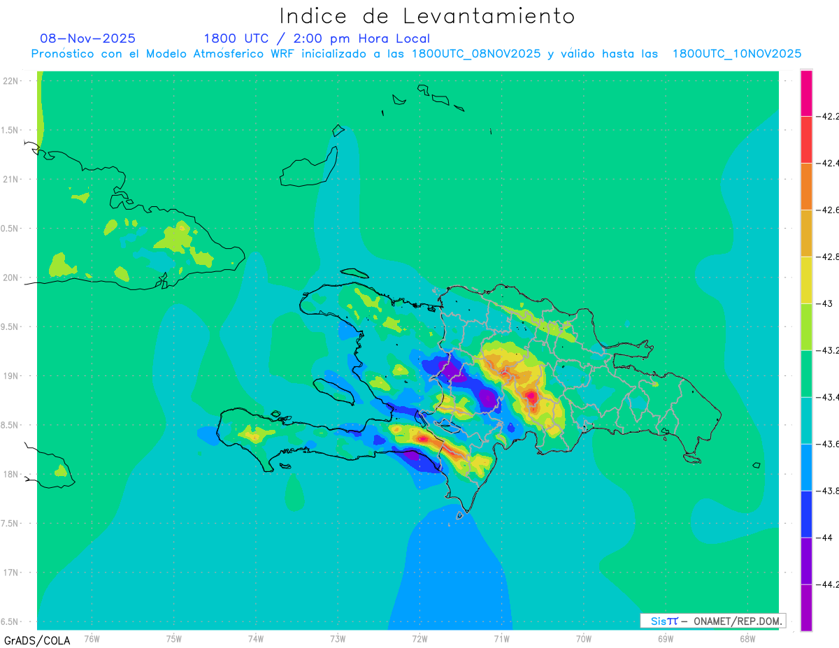
Task: Select the purple color scale segment below -44
Action: pyautogui.click(x=806, y=561)
